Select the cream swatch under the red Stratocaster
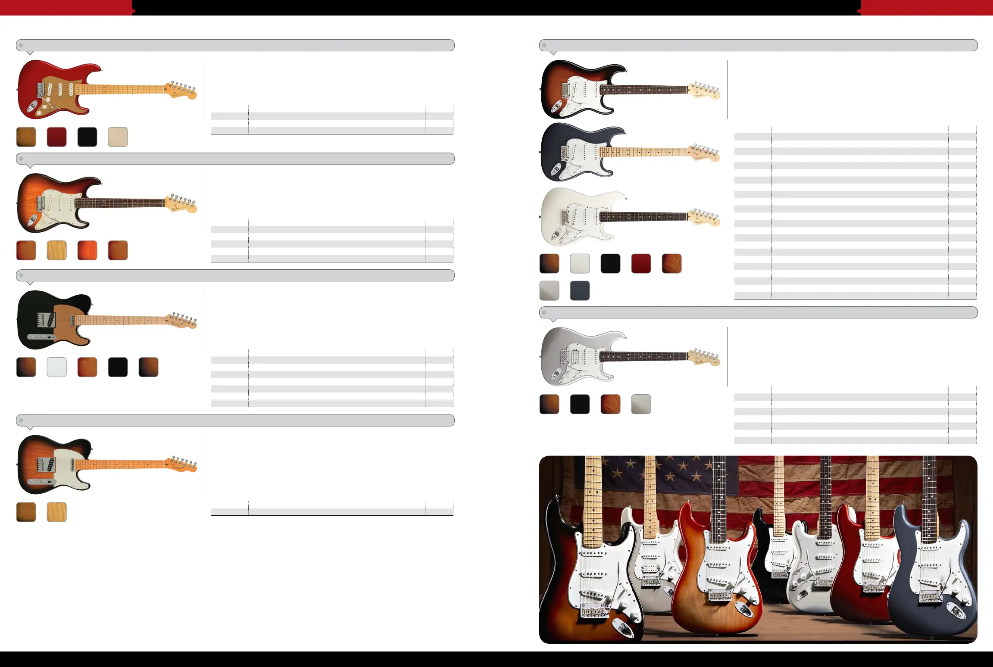The width and height of the screenshot is (993, 667). (x=118, y=137)
